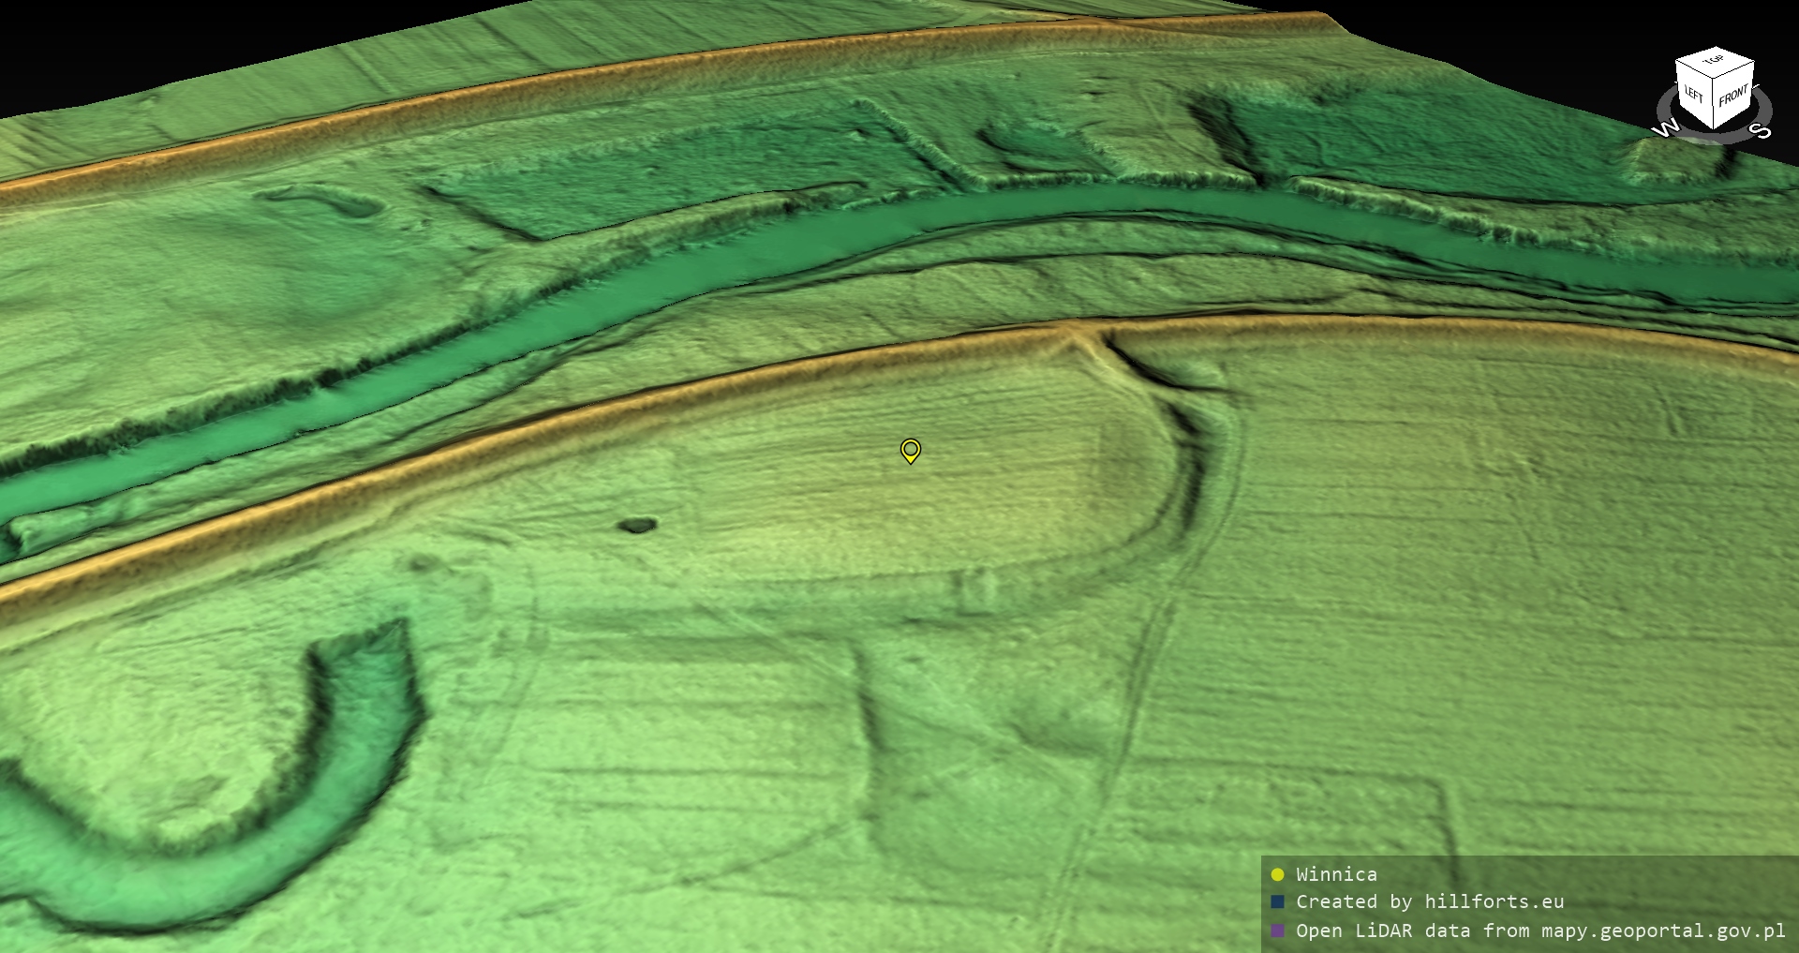
Task: Click the small rectangular mound below the hillfort
Action: [x=977, y=590]
